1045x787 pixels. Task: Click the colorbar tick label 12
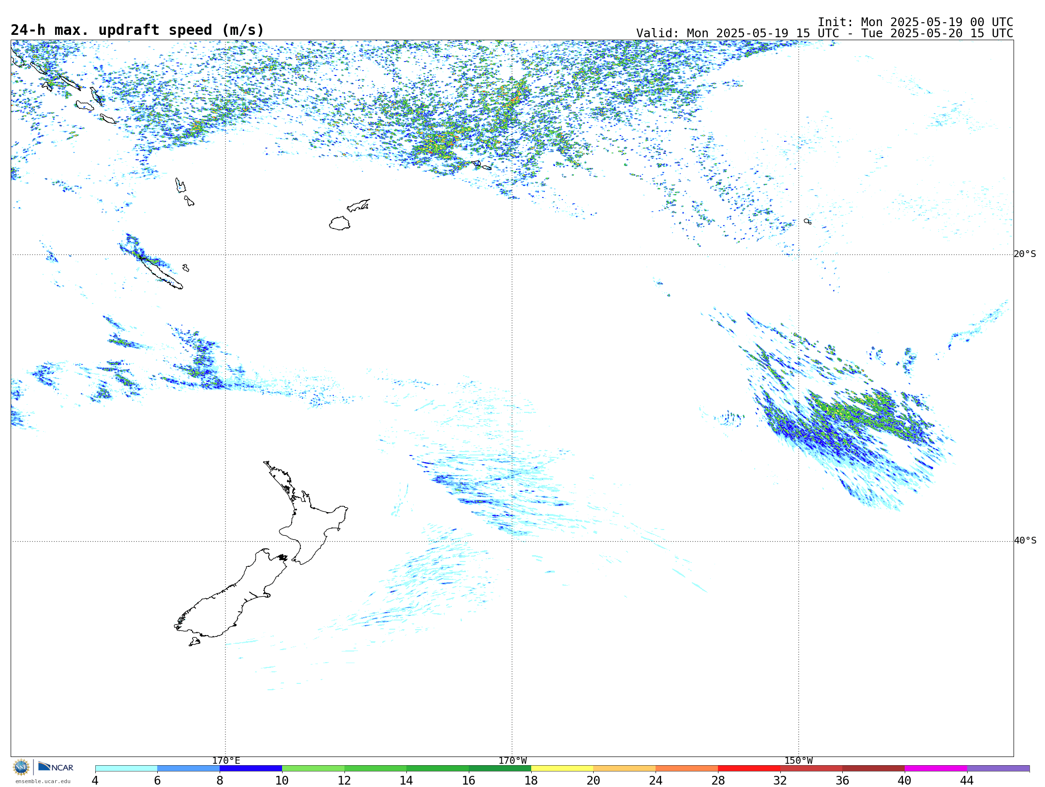(x=344, y=781)
